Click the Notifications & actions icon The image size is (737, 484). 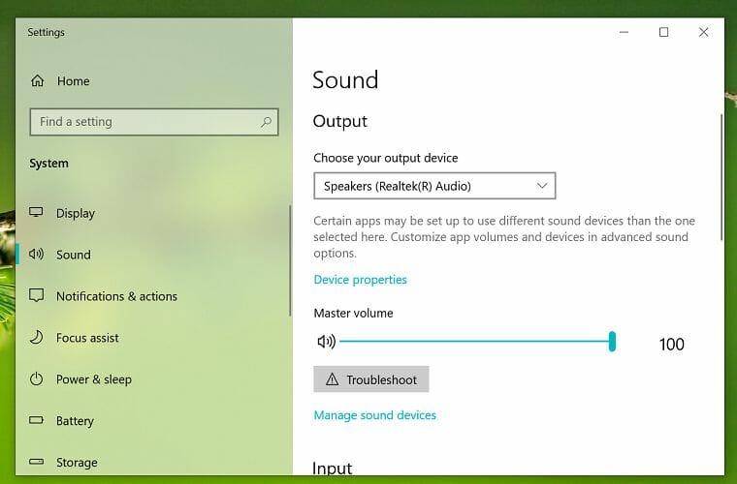click(36, 295)
